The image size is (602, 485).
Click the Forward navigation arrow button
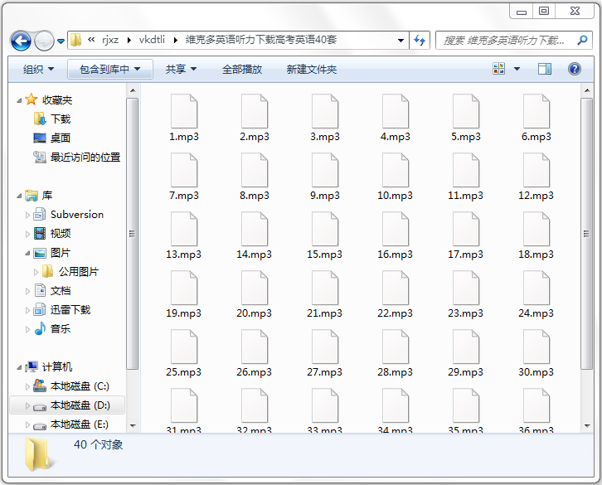pyautogui.click(x=44, y=41)
